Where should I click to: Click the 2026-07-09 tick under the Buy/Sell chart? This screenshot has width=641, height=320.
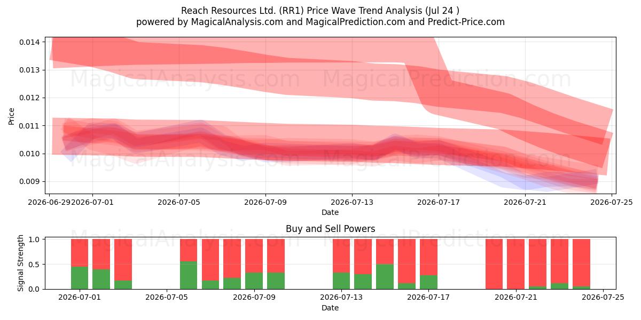pyautogui.click(x=254, y=298)
